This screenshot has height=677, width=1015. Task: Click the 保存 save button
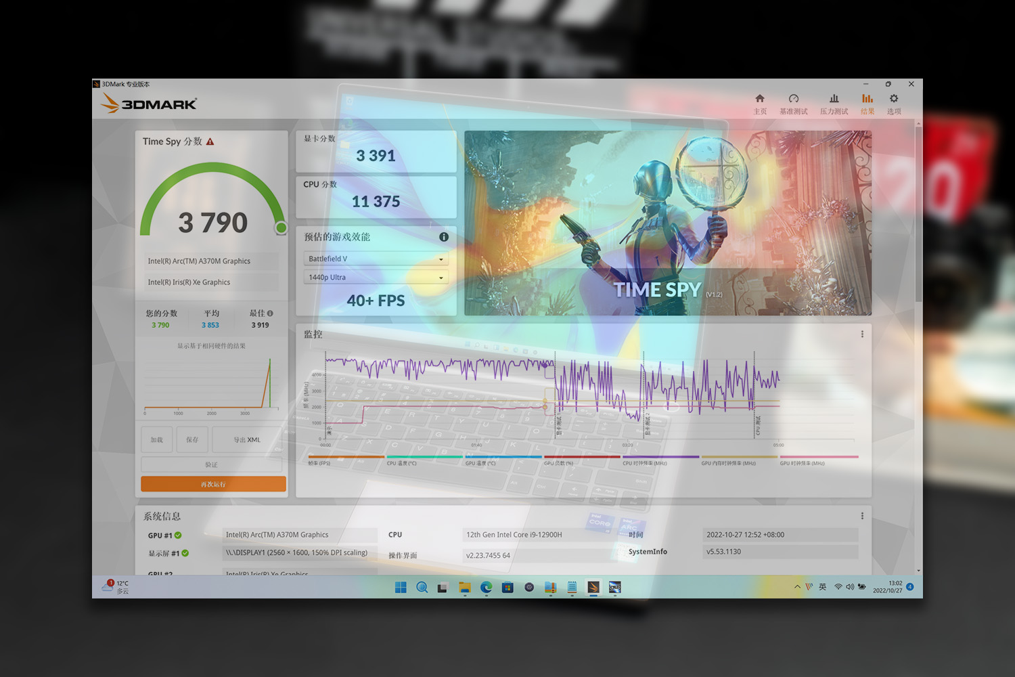192,440
